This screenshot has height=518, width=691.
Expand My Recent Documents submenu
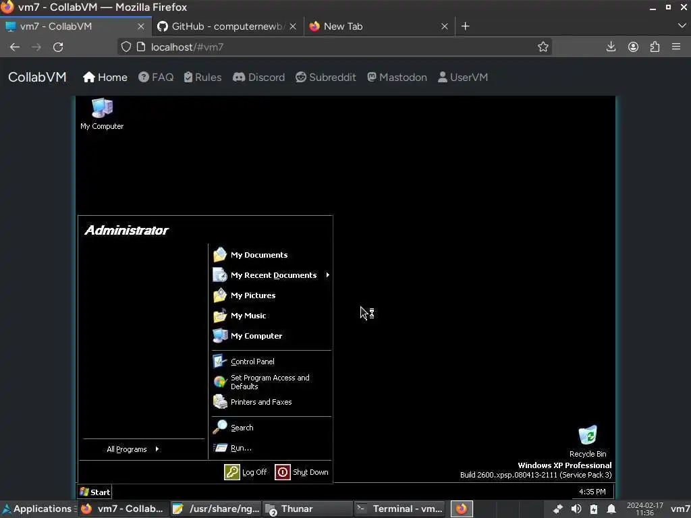point(271,275)
